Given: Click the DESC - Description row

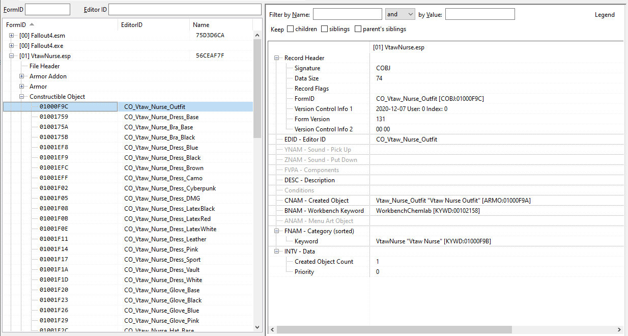Looking at the screenshot, I should pos(445,180).
